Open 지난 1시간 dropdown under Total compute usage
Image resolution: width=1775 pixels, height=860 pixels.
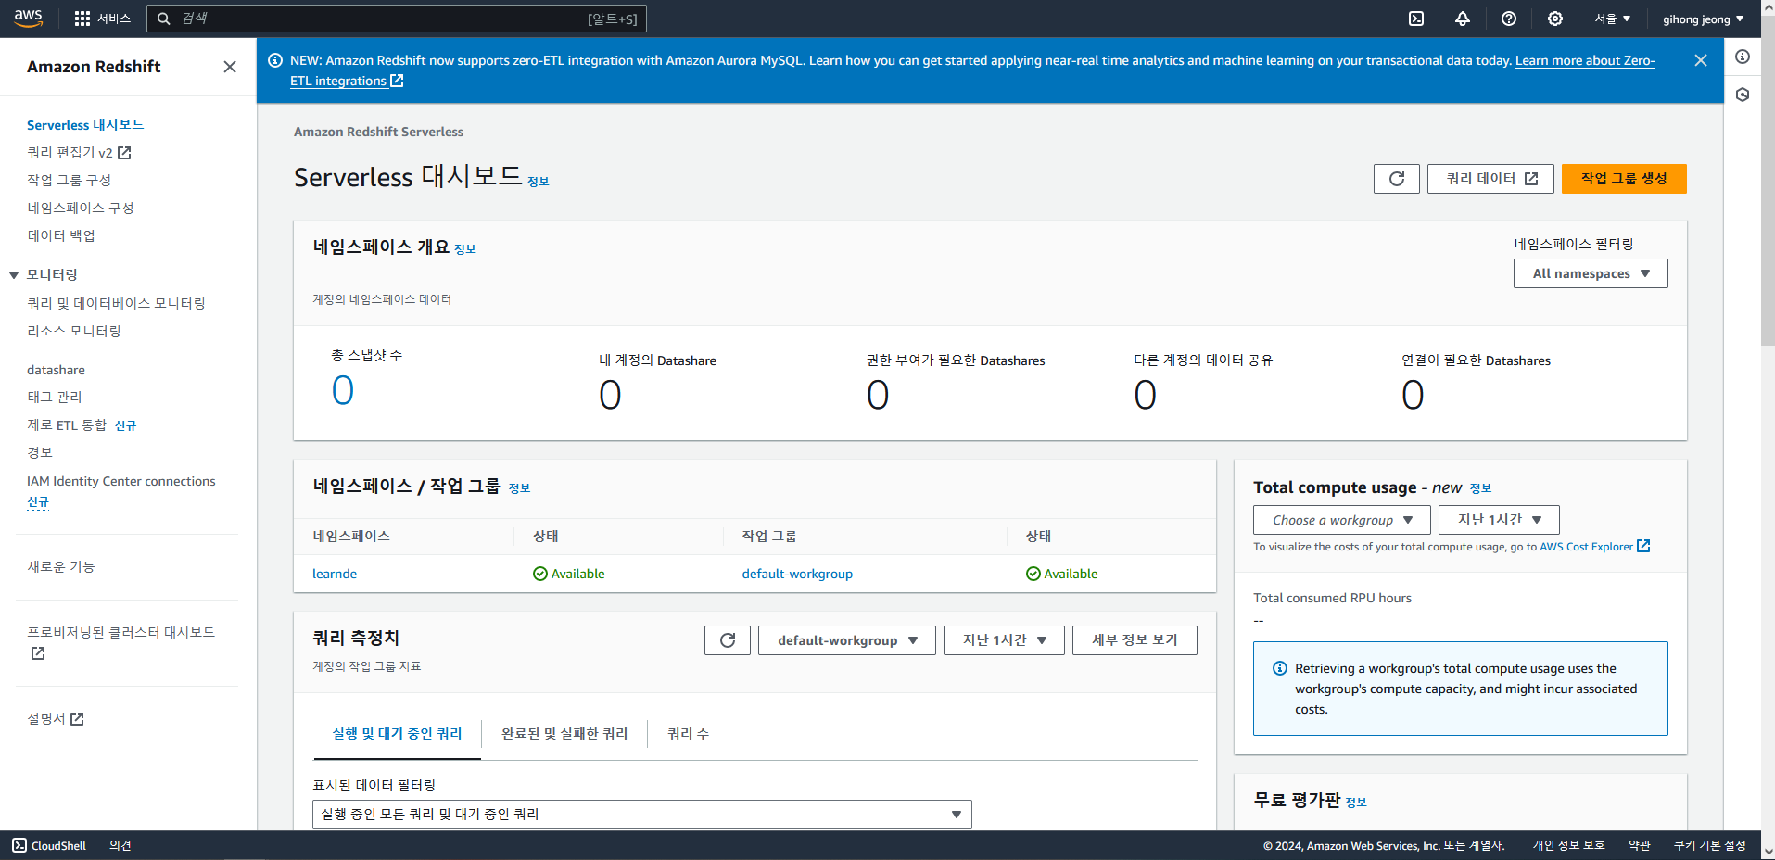coord(1499,520)
